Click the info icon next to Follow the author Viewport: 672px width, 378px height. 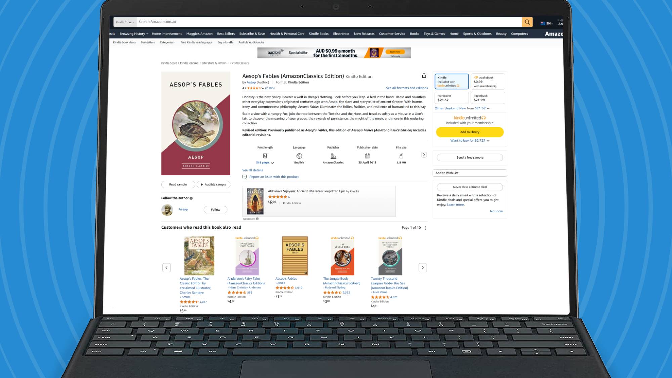coord(191,198)
